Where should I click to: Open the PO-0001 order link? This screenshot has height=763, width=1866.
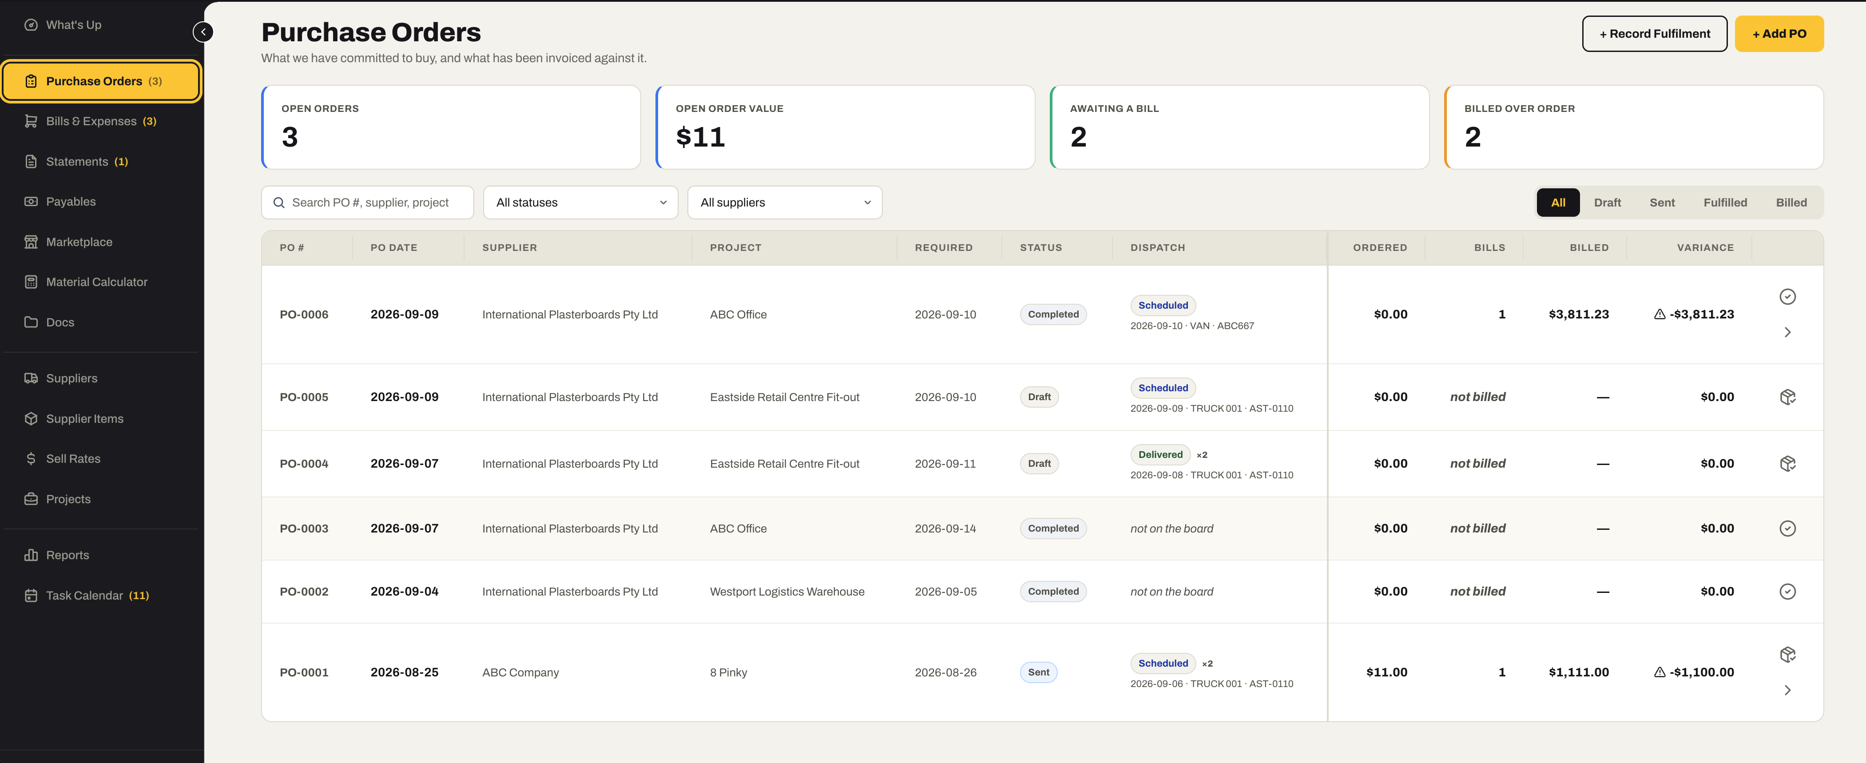(x=303, y=672)
